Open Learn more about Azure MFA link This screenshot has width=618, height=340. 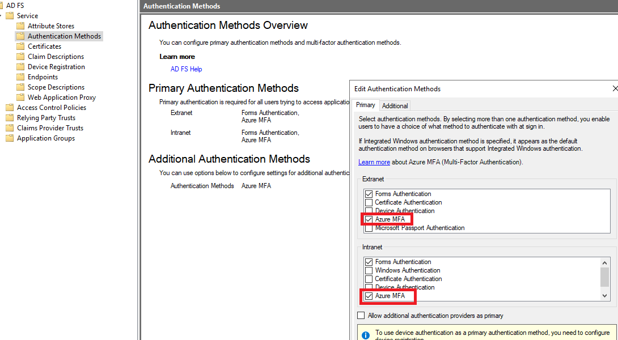coord(374,162)
